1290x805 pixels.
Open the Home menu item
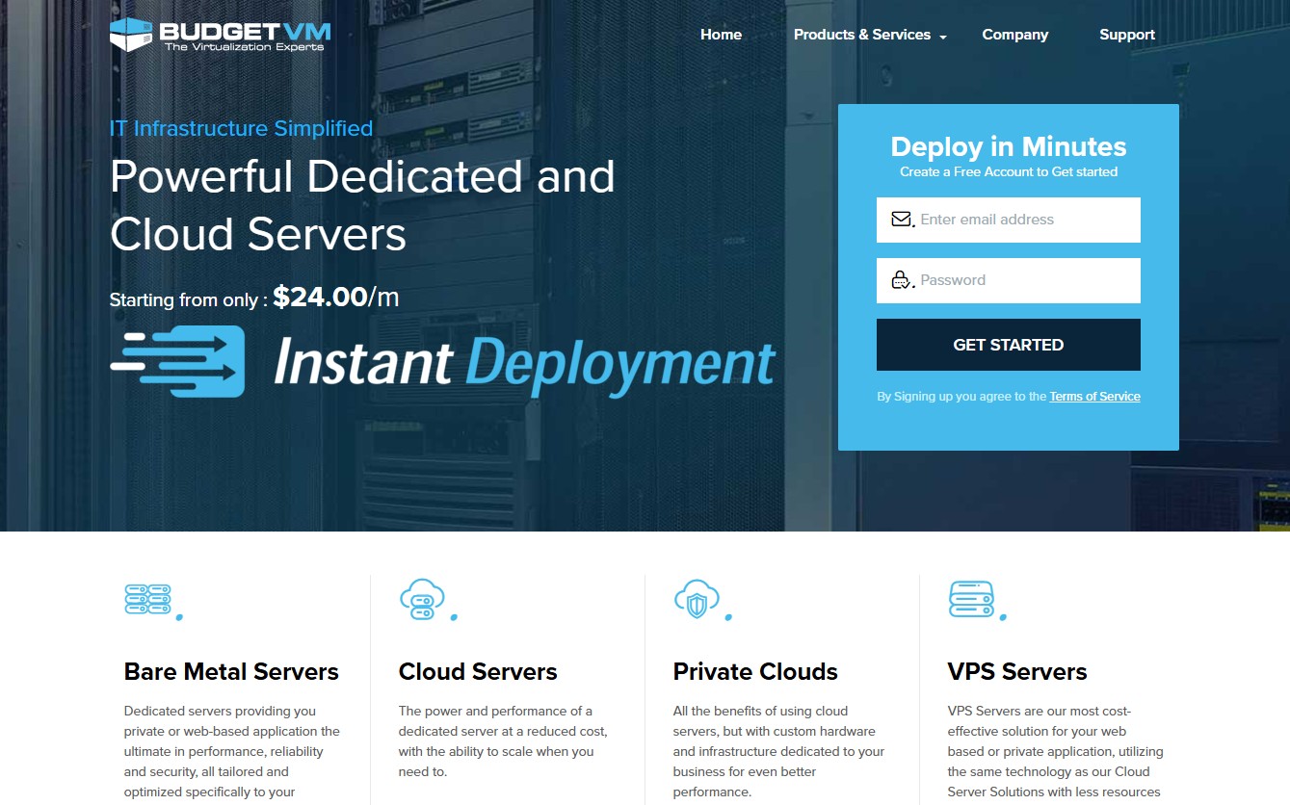pos(721,35)
